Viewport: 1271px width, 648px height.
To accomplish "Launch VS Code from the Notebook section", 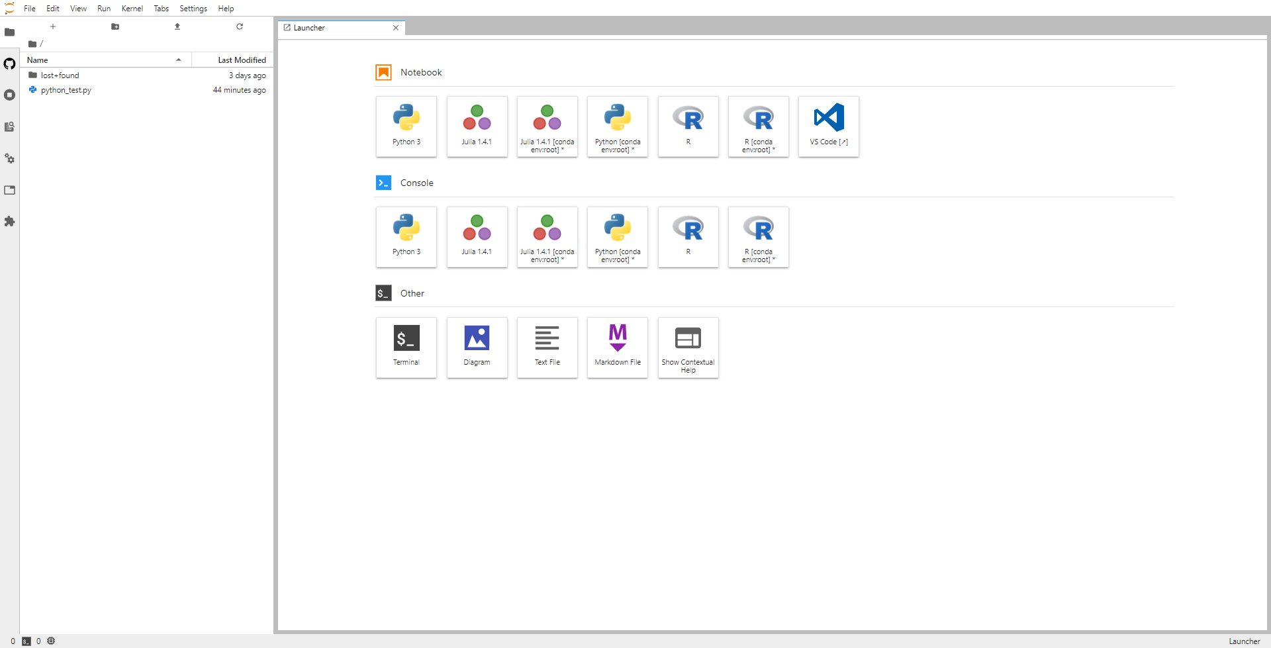I will click(x=829, y=126).
